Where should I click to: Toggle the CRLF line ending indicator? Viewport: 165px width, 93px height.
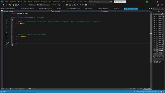150,89
